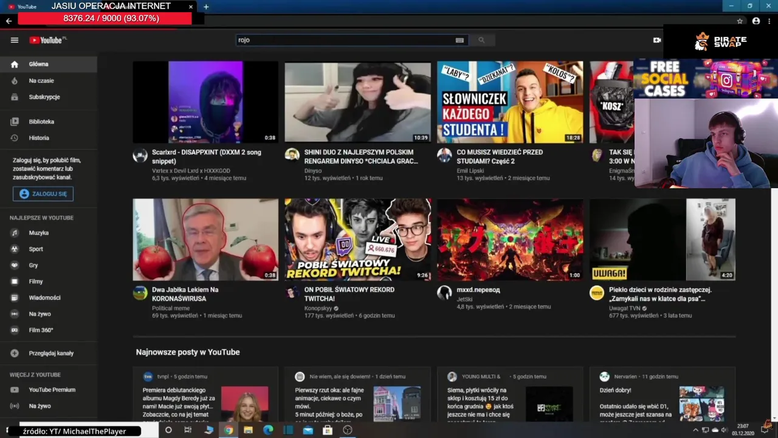Launch Microsoft Edge from the taskbar
This screenshot has height=438, width=778.
(x=268, y=430)
